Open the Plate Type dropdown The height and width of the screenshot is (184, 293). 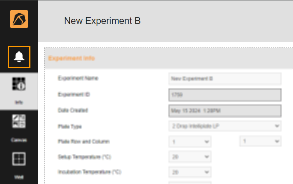tap(225, 126)
